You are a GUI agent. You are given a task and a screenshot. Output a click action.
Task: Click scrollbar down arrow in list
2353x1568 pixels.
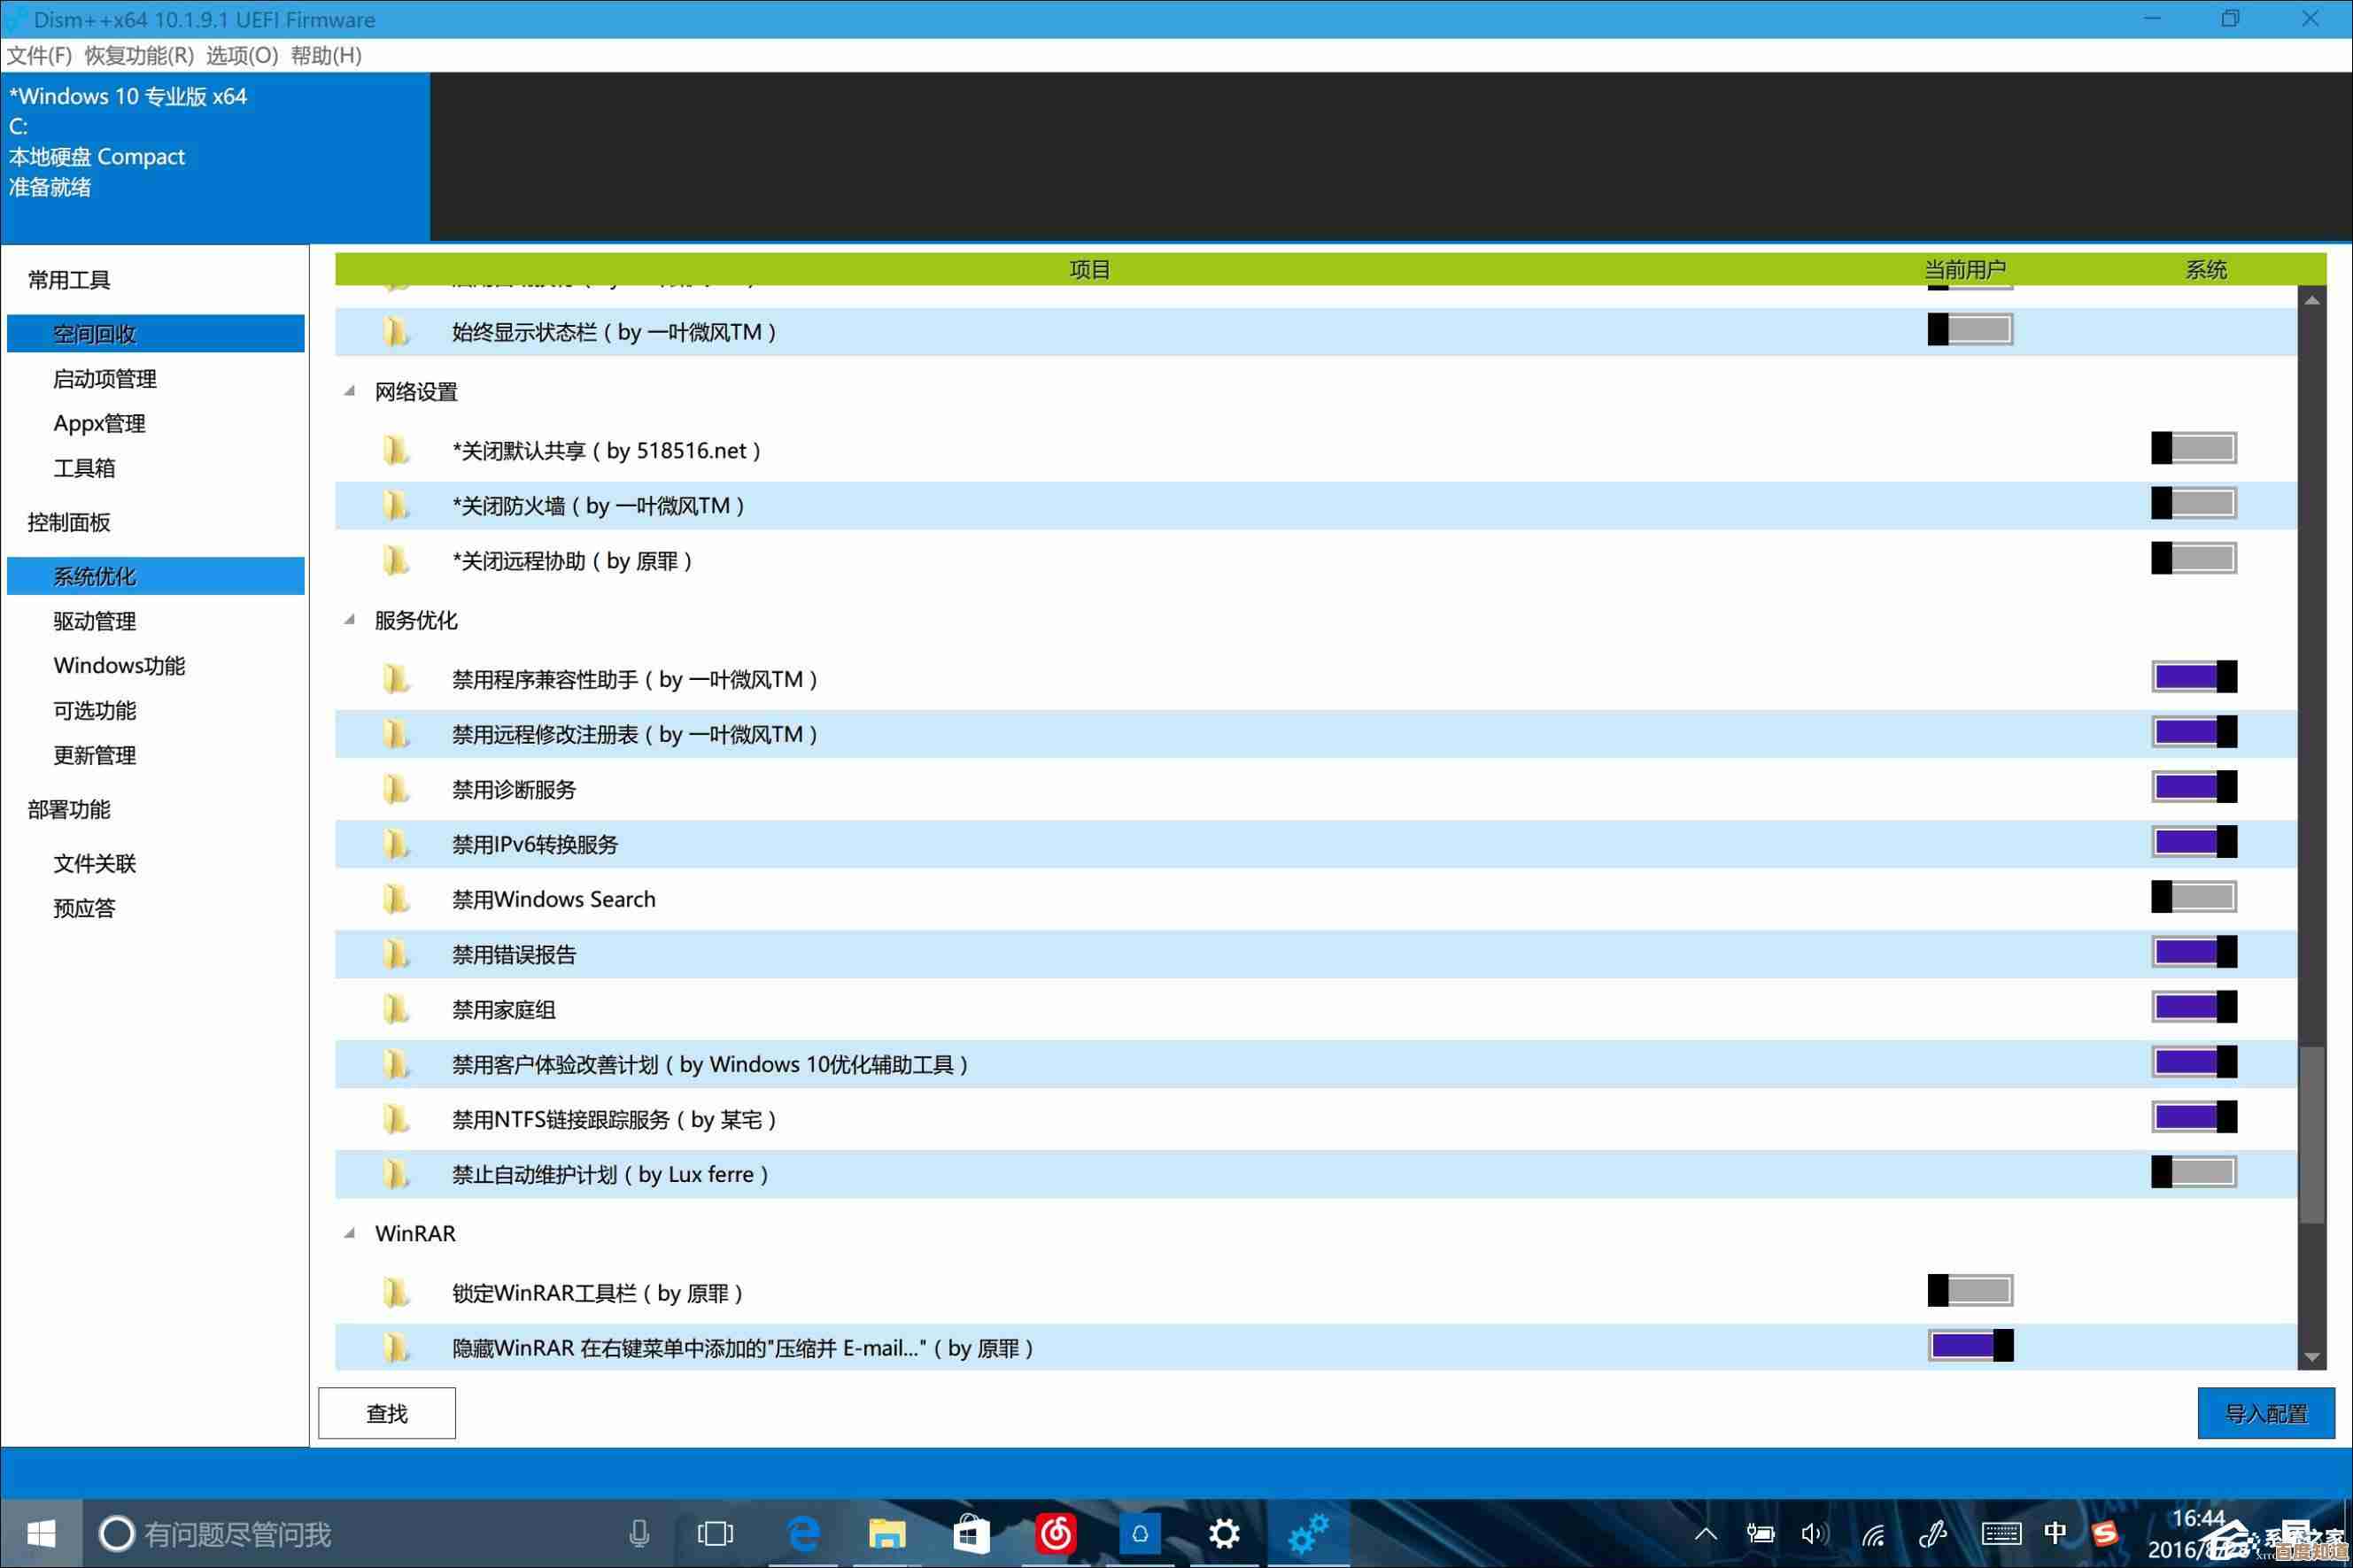tap(2311, 1357)
